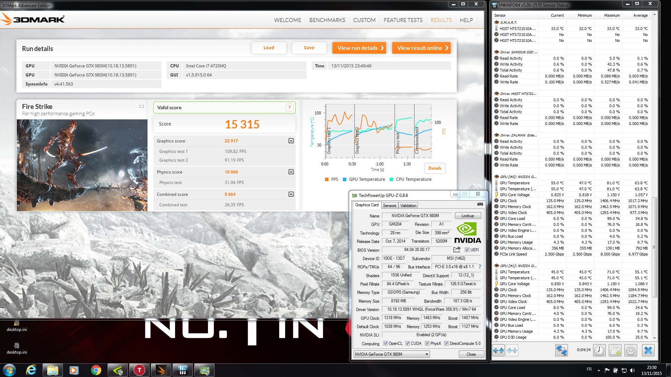Toggle the CUDA checkbox
Viewport: 671px width, 377px height.
pyautogui.click(x=407, y=343)
